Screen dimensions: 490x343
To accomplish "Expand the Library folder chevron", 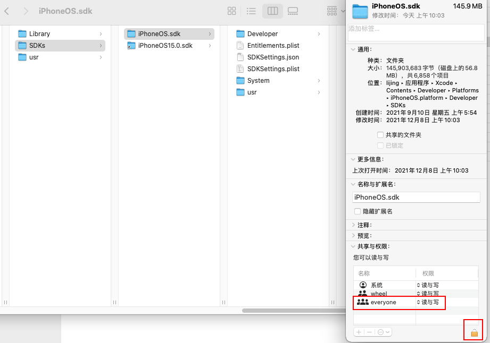I will 101,33.
